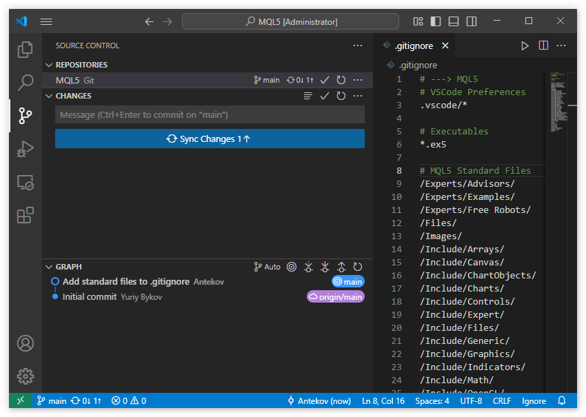Change language mode via Ignore
The image size is (586, 417).
pos(534,400)
